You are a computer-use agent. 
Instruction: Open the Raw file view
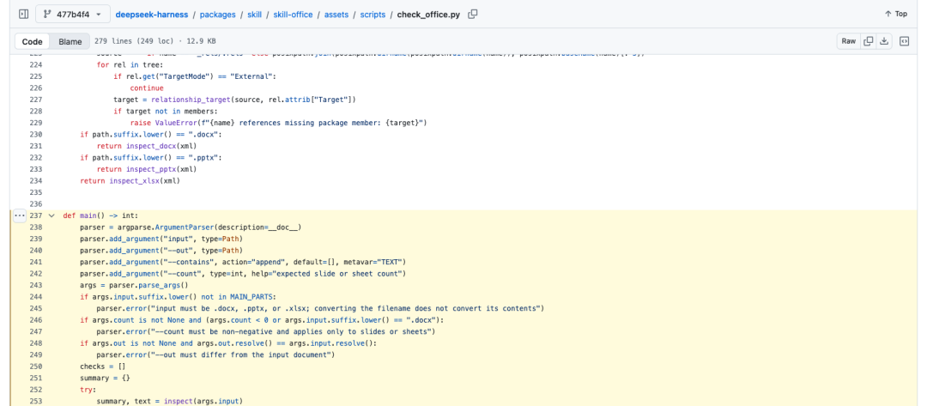(848, 41)
